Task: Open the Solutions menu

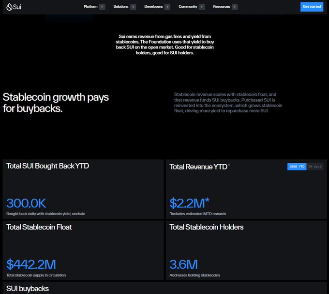Action: pyautogui.click(x=120, y=6)
